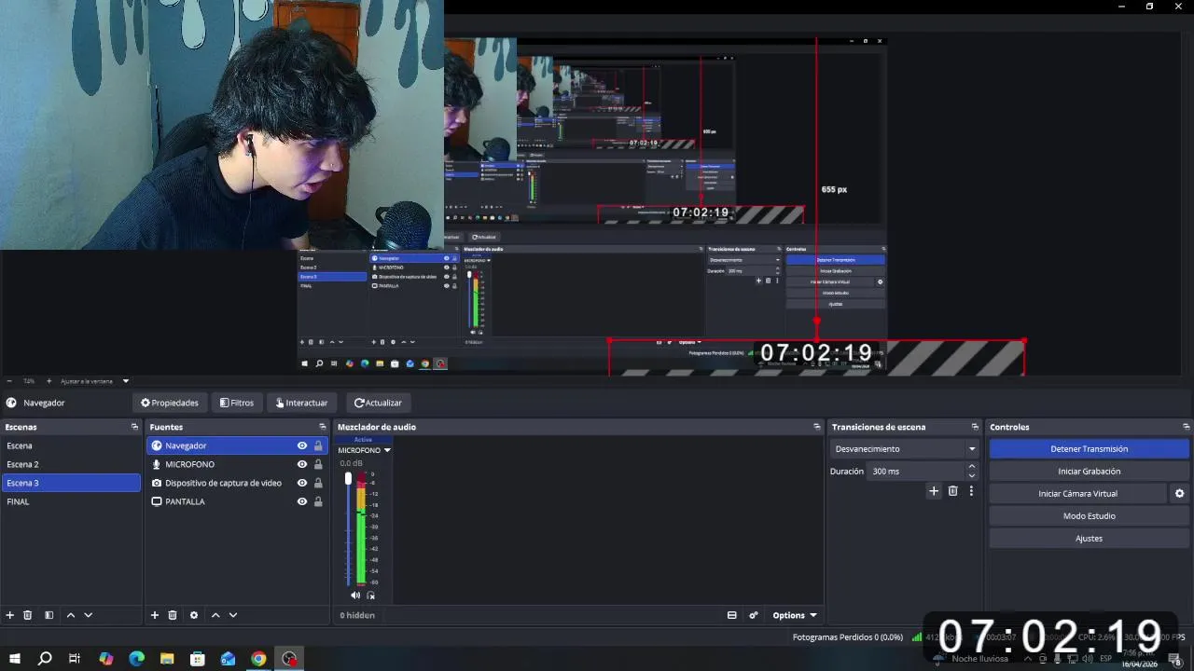1194x671 pixels.
Task: Select the Escena 3 scene
Action: click(x=71, y=483)
